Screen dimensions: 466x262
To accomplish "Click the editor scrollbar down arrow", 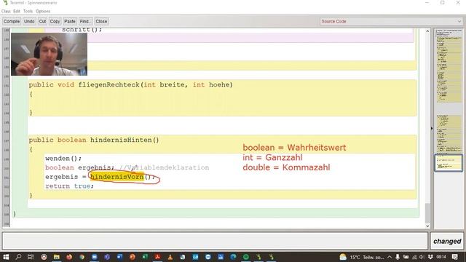I will click(x=427, y=226).
